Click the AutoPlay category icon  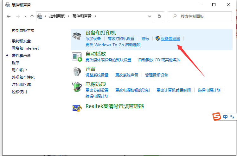77,57
